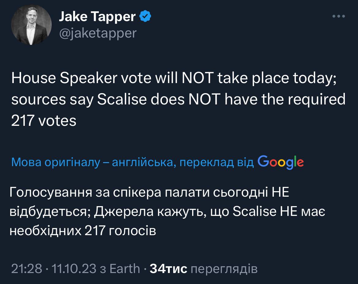Open the three-dot more options menu
The width and height of the screenshot is (358, 284).
[x=339, y=16]
